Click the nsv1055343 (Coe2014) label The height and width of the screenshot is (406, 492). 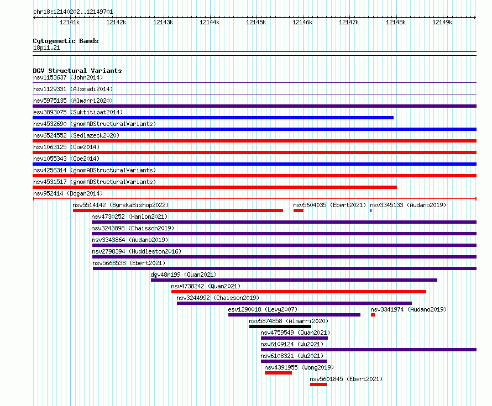click(x=66, y=159)
